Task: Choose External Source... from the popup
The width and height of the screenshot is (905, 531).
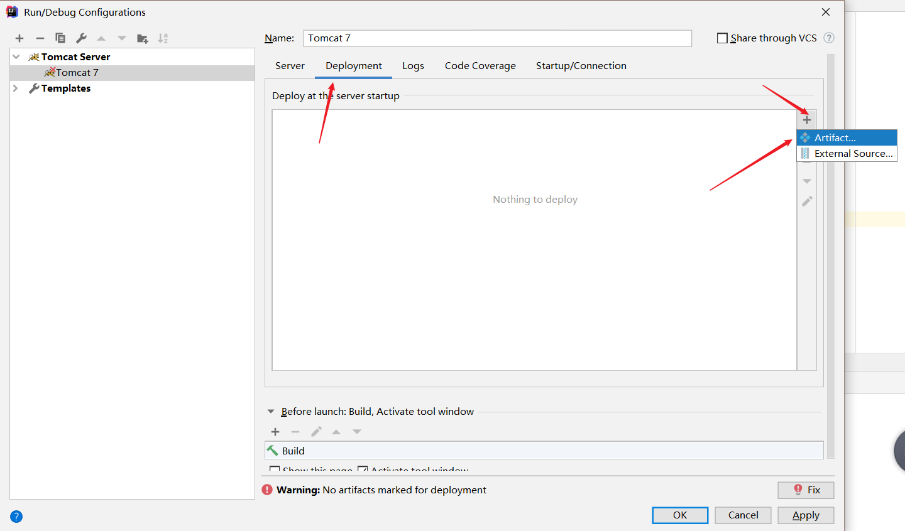Action: [847, 154]
